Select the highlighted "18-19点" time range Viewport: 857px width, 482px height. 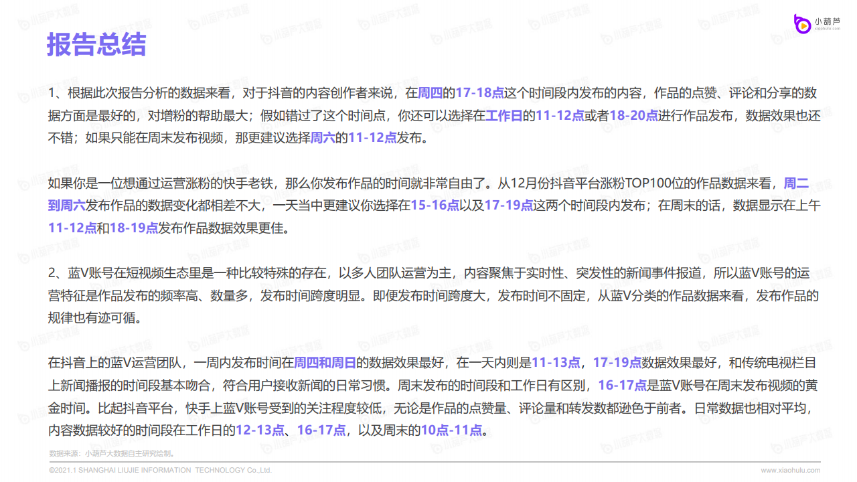(134, 228)
